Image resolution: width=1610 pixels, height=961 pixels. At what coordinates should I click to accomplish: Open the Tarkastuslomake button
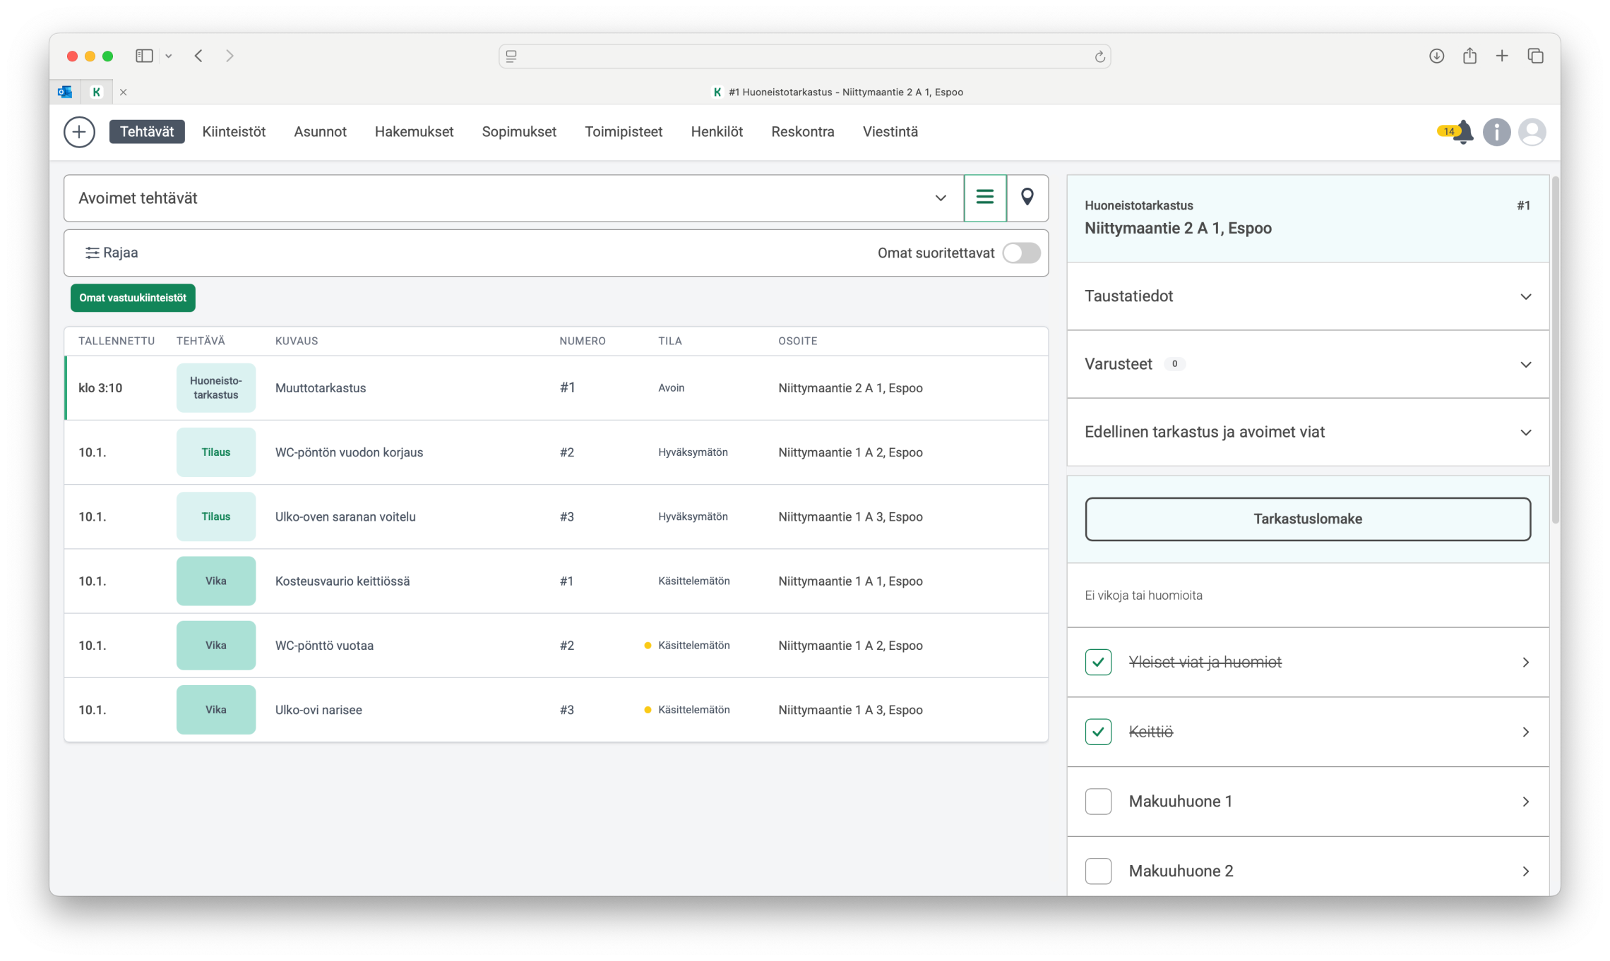pos(1307,519)
